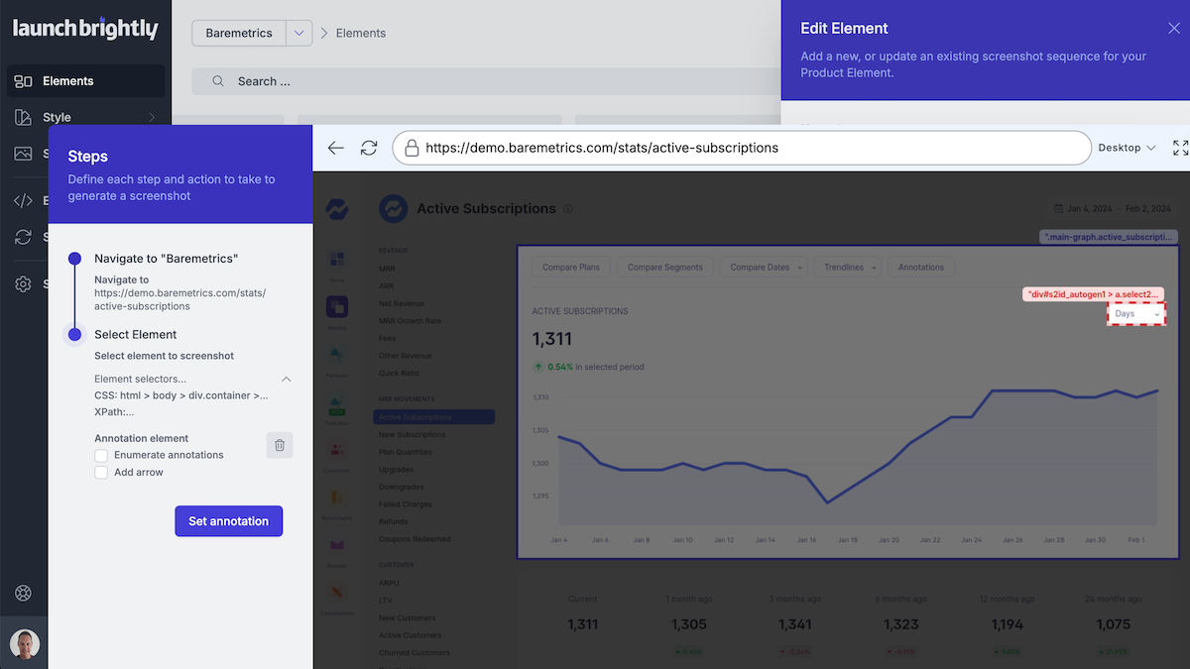Viewport: 1190px width, 669px height.
Task: Toggle the Add arrow checkbox
Action: point(101,473)
